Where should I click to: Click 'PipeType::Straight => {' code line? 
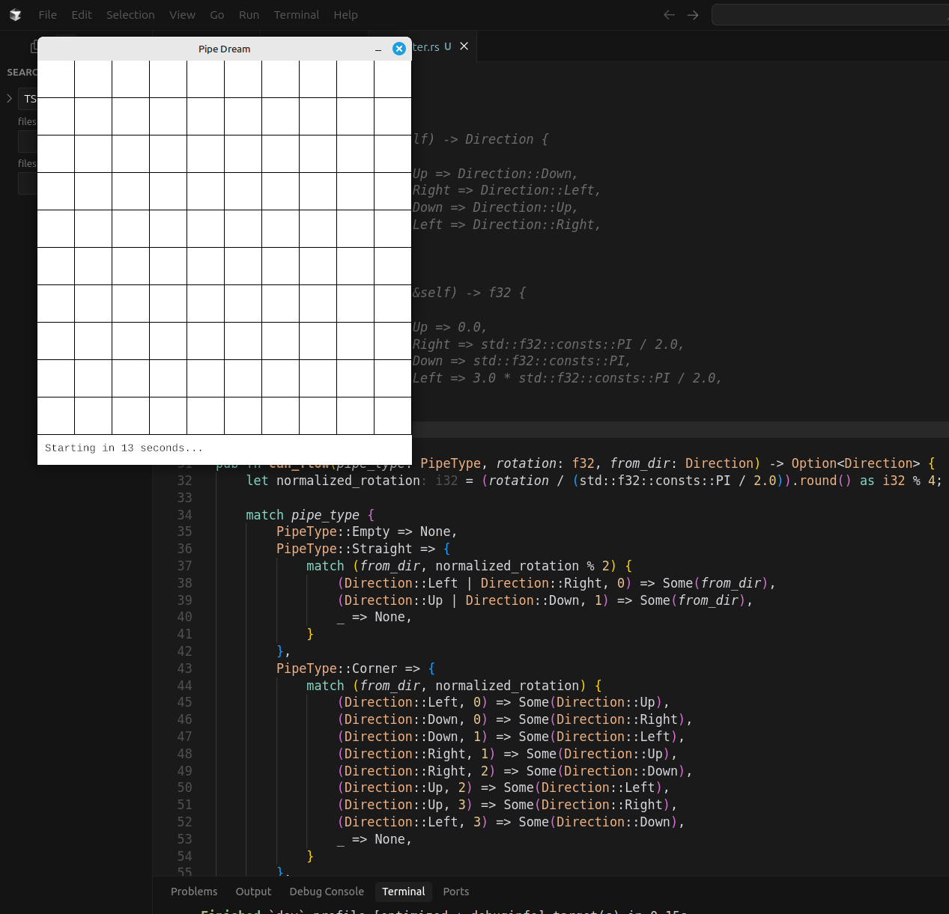click(x=363, y=549)
